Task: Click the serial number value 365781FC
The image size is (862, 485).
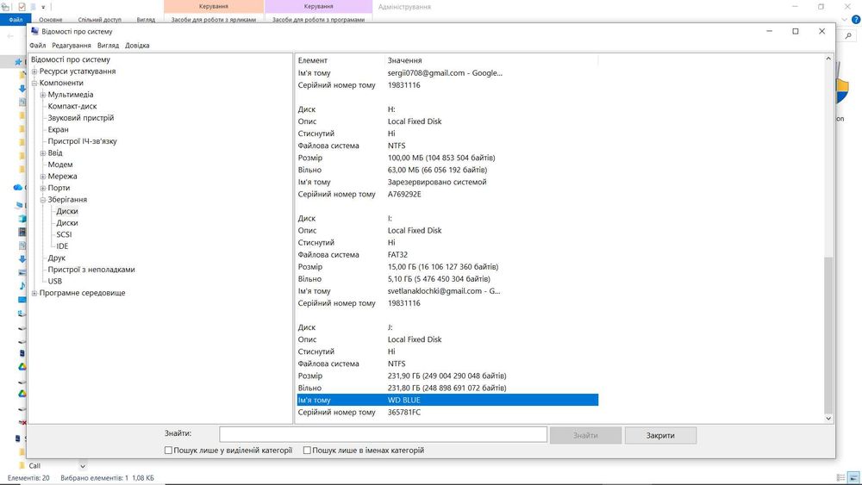Action: coord(404,413)
